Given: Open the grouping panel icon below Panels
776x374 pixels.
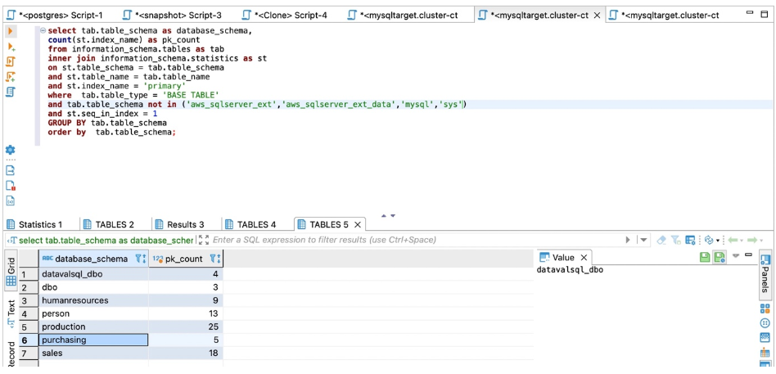Looking at the screenshot, I should [765, 309].
